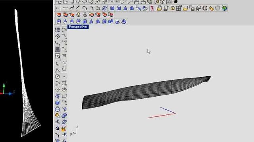Click the dense grid icon in the sidebar
This screenshot has height=142, width=254.
[57, 49]
